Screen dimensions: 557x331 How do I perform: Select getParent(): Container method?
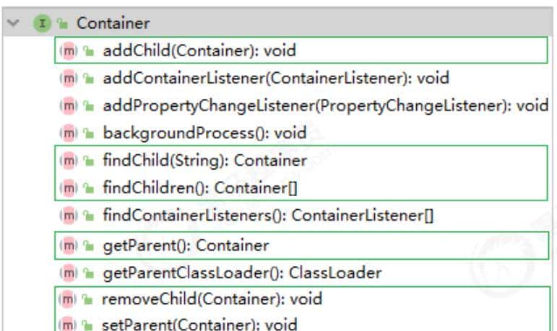(x=186, y=245)
